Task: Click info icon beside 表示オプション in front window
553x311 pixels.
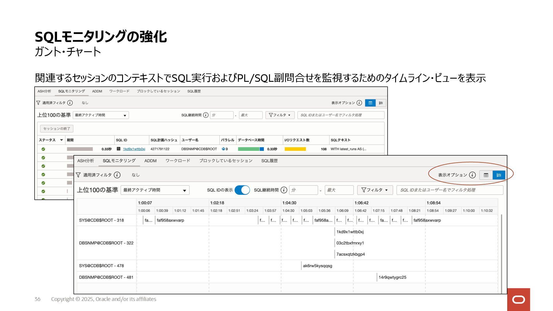Action: coord(472,175)
